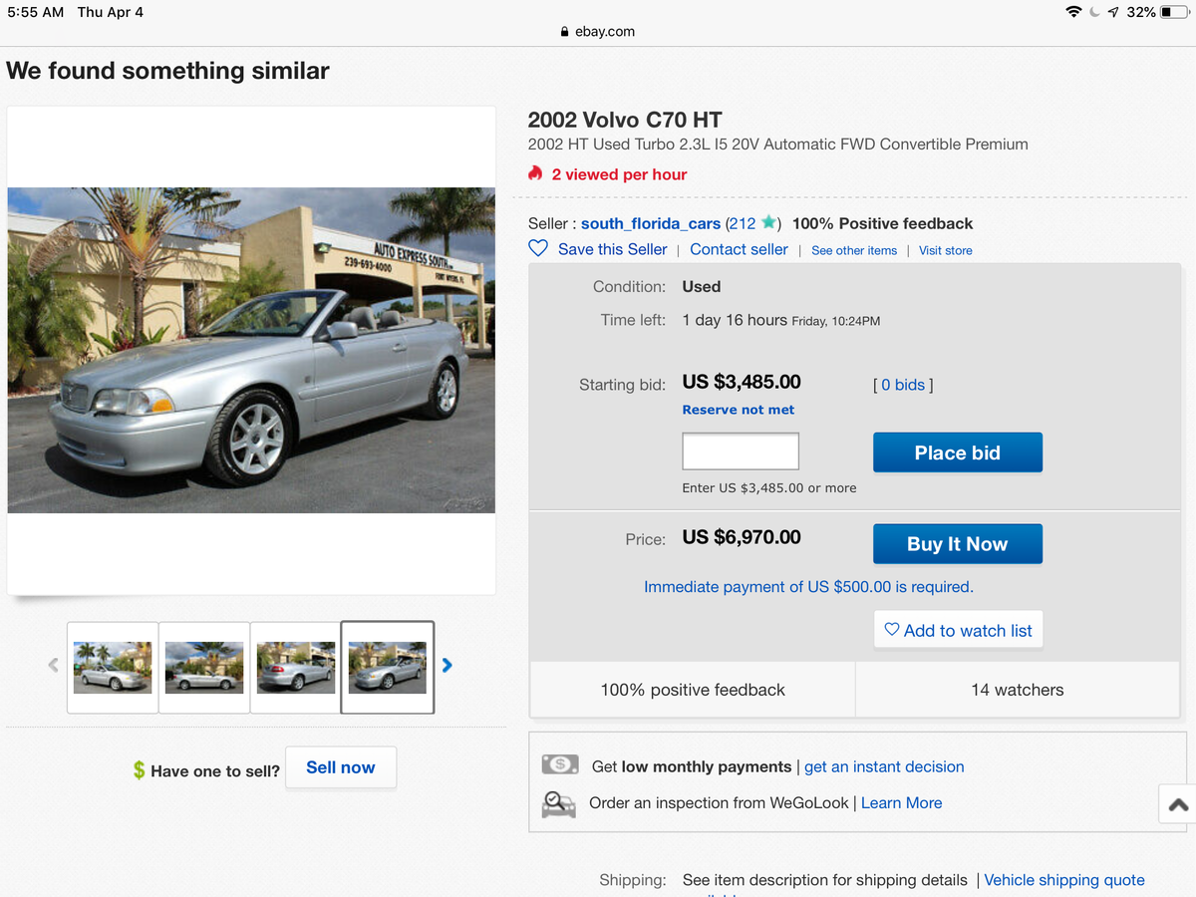Click the green dollar sign icon

pyautogui.click(x=139, y=770)
